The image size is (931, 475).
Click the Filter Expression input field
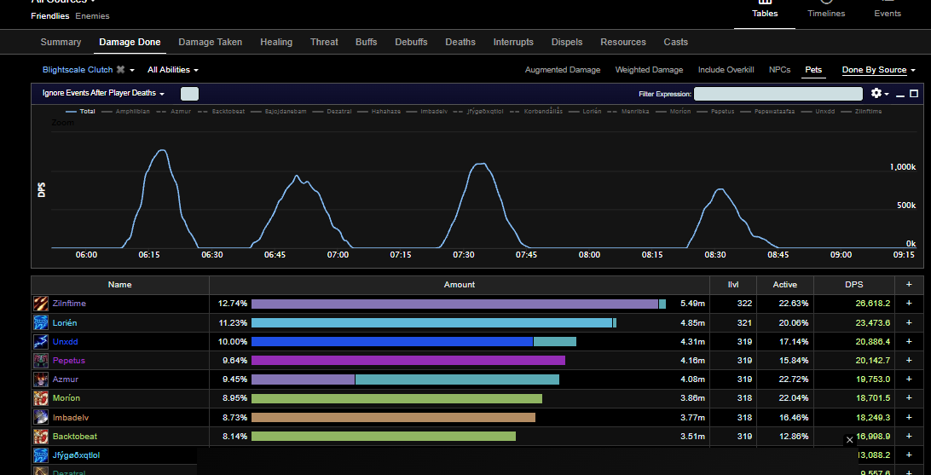point(778,94)
